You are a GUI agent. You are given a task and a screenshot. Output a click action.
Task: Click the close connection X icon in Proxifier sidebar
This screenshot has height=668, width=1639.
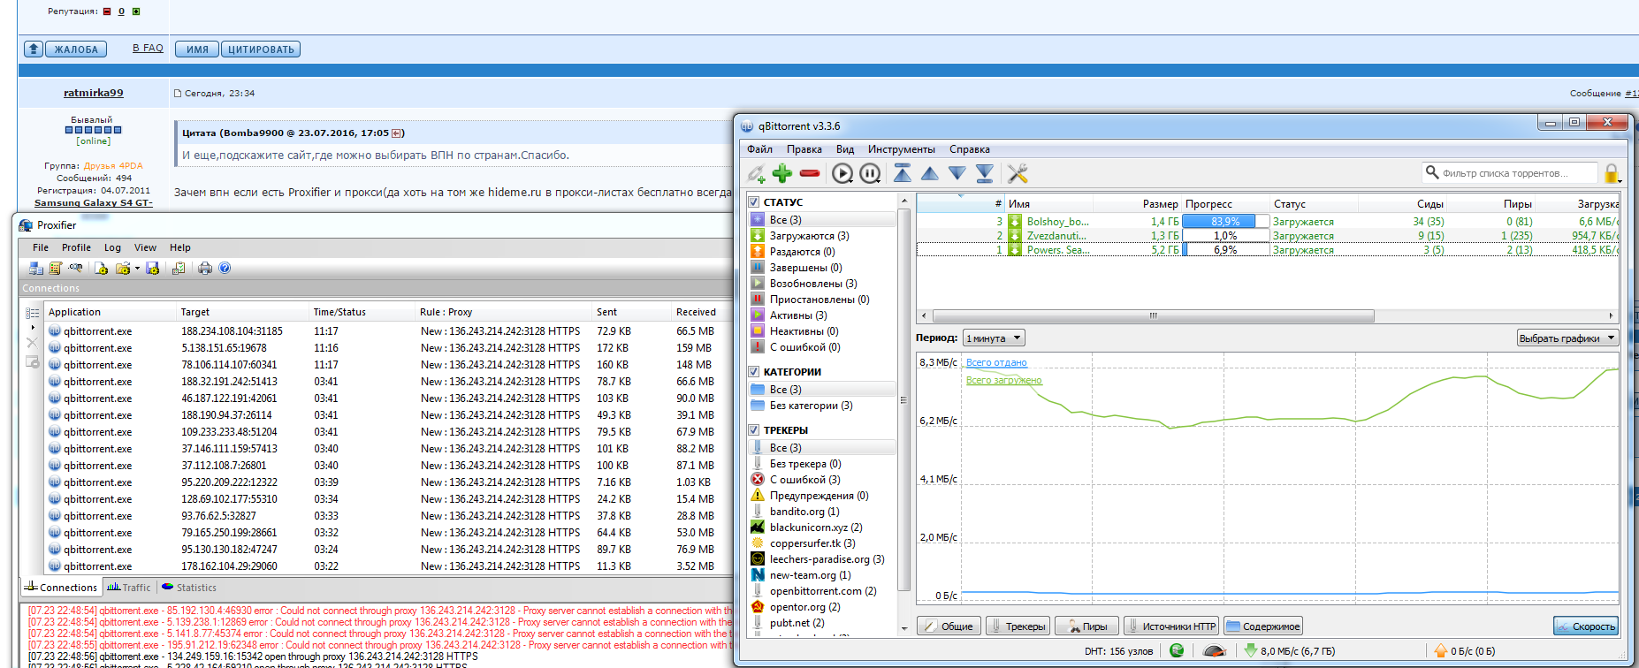[33, 343]
